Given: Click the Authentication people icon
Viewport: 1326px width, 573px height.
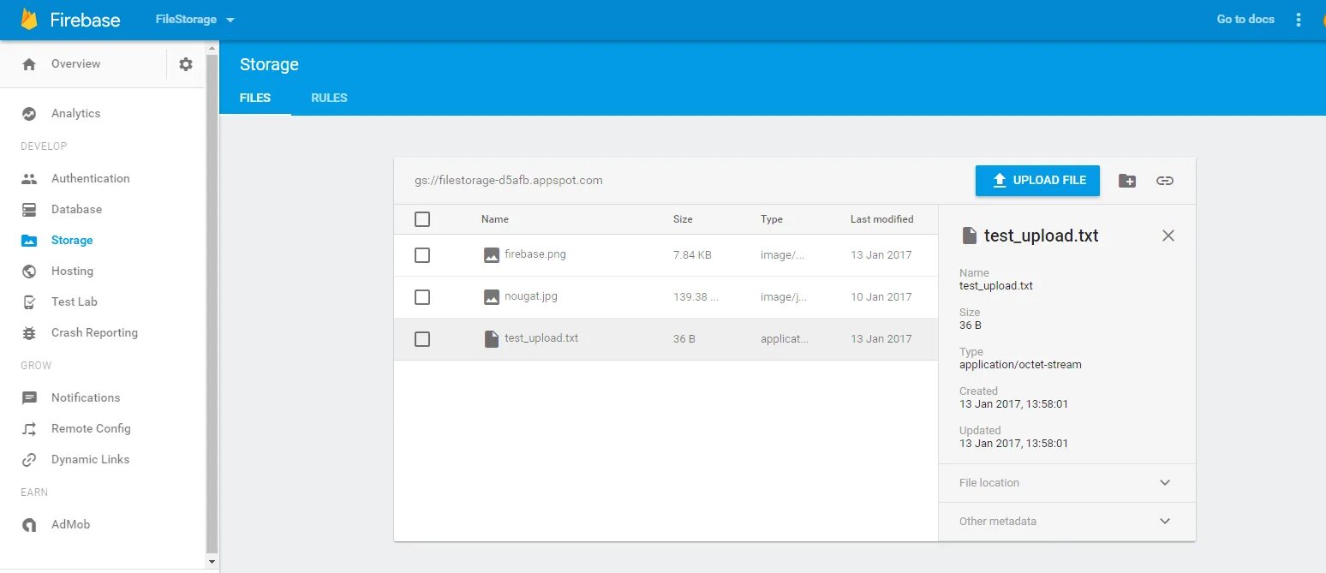Looking at the screenshot, I should (29, 179).
